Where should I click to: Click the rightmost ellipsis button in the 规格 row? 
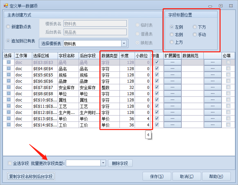pos(213,75)
